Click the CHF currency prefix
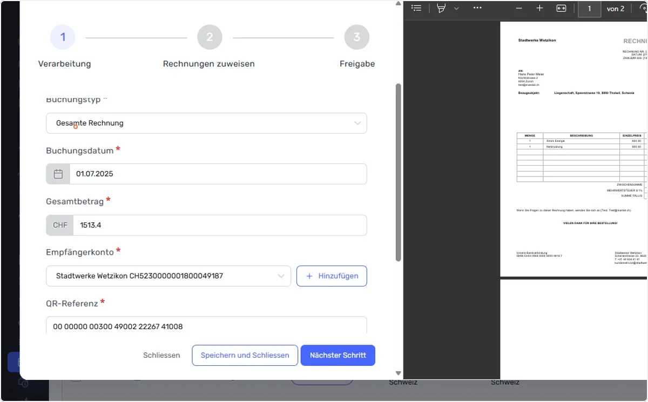The height and width of the screenshot is (402, 648). point(60,225)
